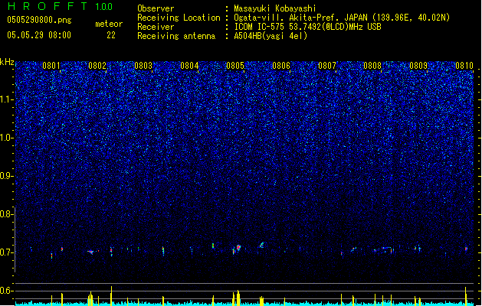Screen dimensions: 482x306
Task: Click the 1.1 kHz axis label
Action: tap(7, 99)
